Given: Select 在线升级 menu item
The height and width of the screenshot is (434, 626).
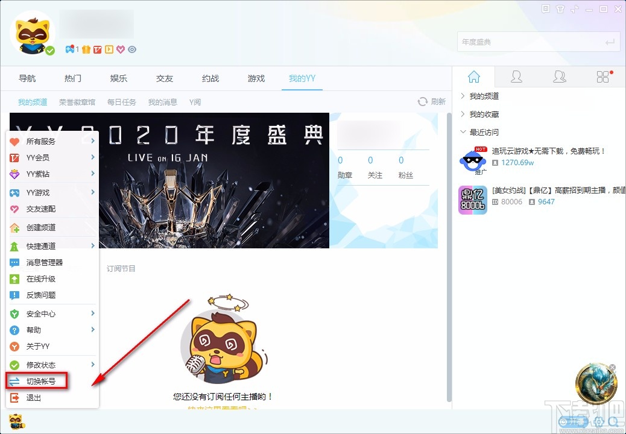Looking at the screenshot, I should tap(52, 279).
